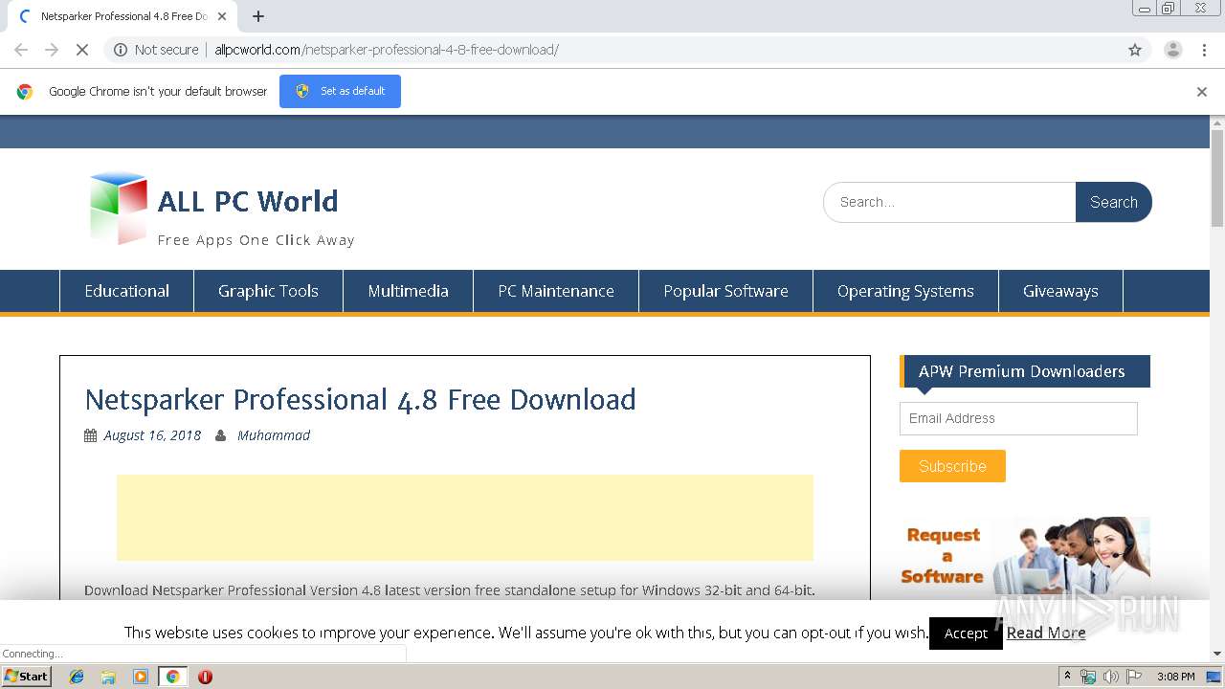Click the page scrollbar thumb
1225x689 pixels.
pos(1217,178)
